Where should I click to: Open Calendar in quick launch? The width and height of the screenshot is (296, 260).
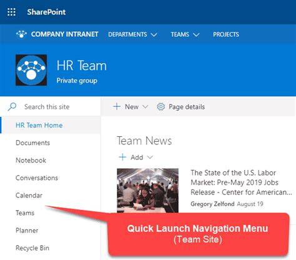click(x=29, y=196)
